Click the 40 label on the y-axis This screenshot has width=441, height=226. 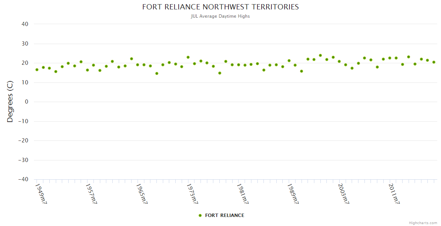(25, 24)
